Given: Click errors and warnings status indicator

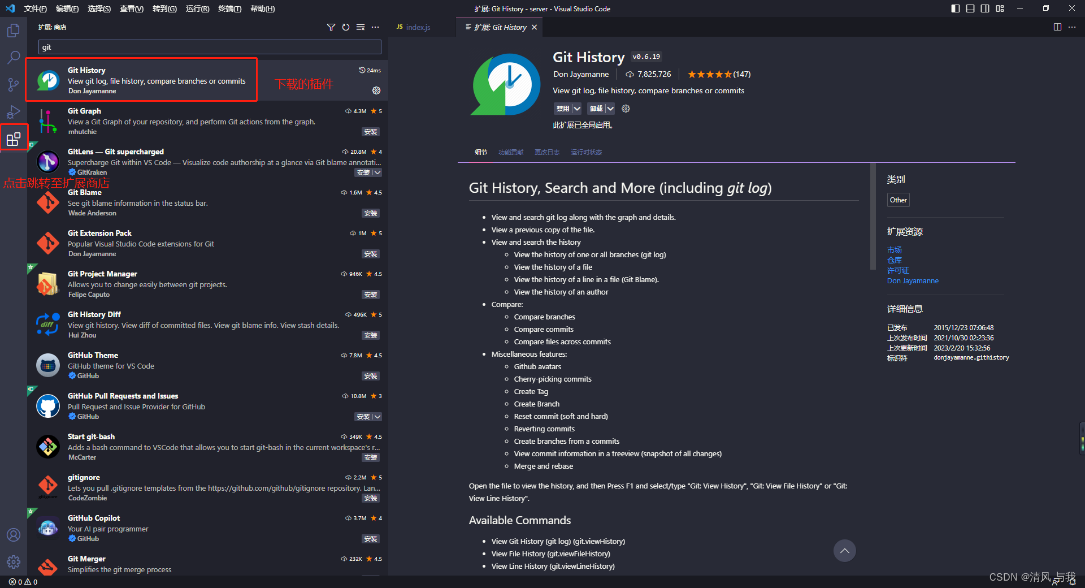Looking at the screenshot, I should pyautogui.click(x=23, y=582).
